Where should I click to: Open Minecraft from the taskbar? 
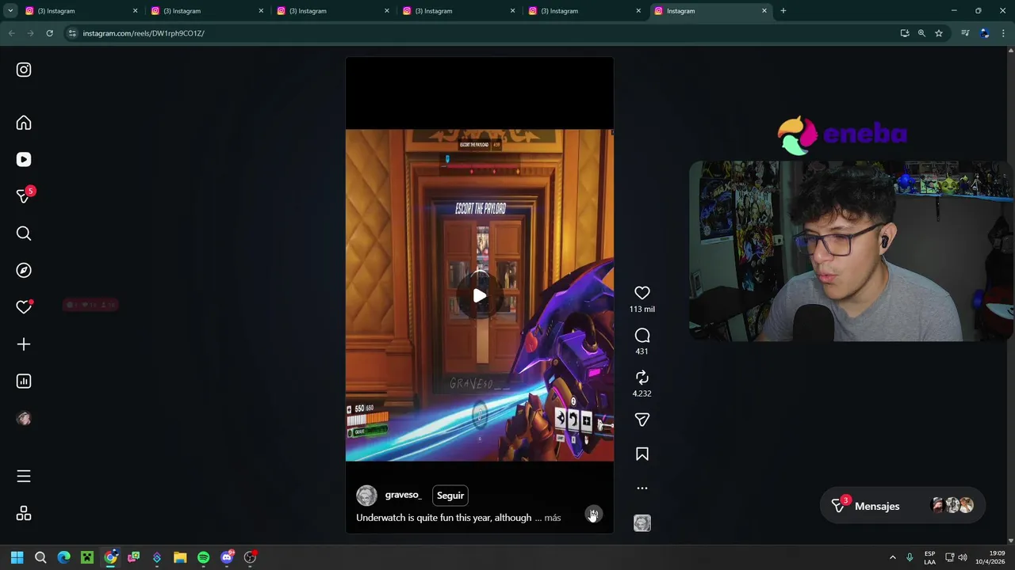coord(87,557)
